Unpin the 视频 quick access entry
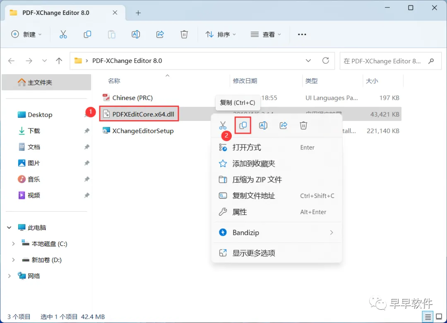Screen dimensions: 447x323 tap(87, 195)
